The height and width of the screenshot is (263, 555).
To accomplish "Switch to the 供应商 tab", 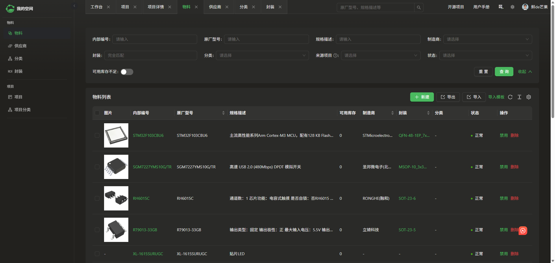I will coord(215,7).
